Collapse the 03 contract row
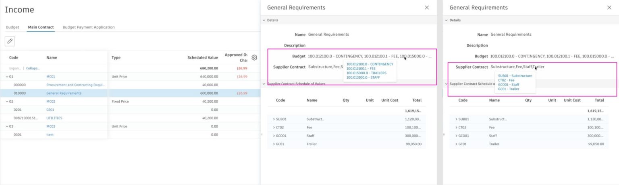Screen dimensions: 619x185 pyautogui.click(x=7, y=126)
